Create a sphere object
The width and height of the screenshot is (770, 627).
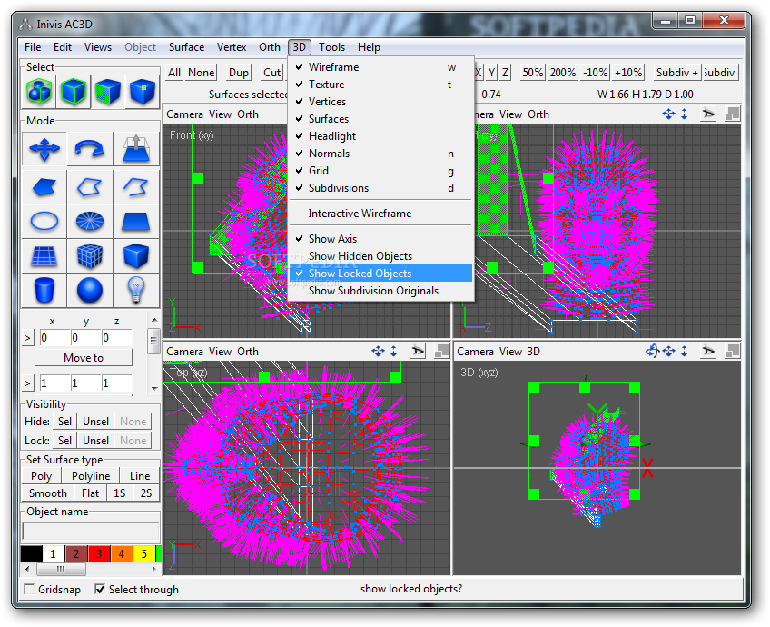coord(90,290)
